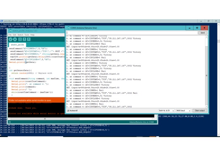The width and height of the screenshot is (220, 156).
Task: Click the console horizontal scroll left arrow
Action: (9, 119)
